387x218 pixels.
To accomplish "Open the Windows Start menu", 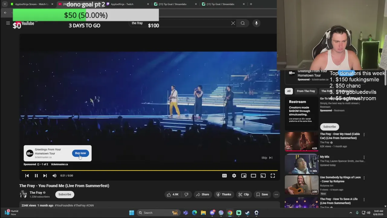I will pos(132,213).
